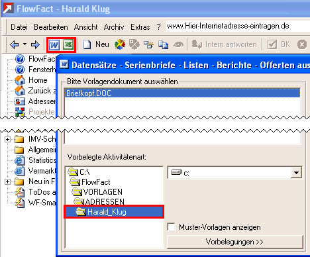This screenshot has height=257, width=310.
Task: Click the IMV-Sch... folder icon
Action: (19, 139)
